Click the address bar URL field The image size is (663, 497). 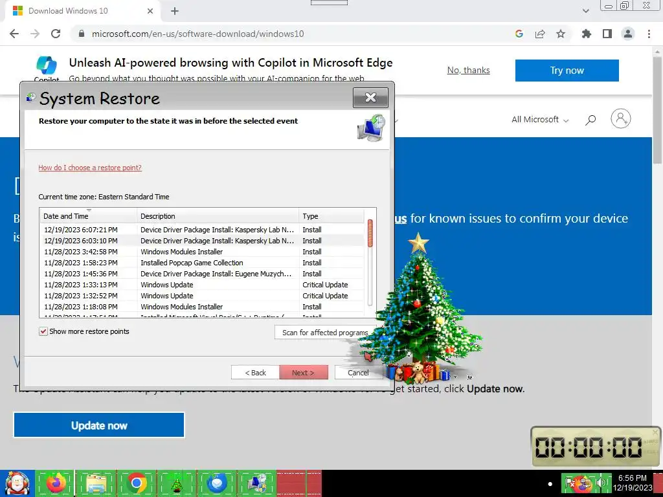(292, 34)
